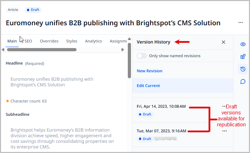Click the Headline field label
The width and height of the screenshot is (250, 153).
pyautogui.click(x=14, y=63)
